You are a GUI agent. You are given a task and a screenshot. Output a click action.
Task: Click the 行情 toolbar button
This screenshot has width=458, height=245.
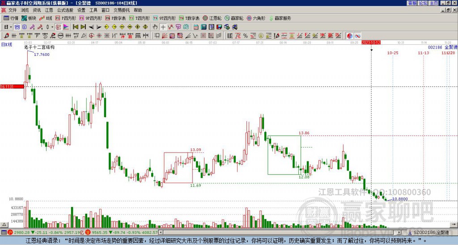click(11, 18)
